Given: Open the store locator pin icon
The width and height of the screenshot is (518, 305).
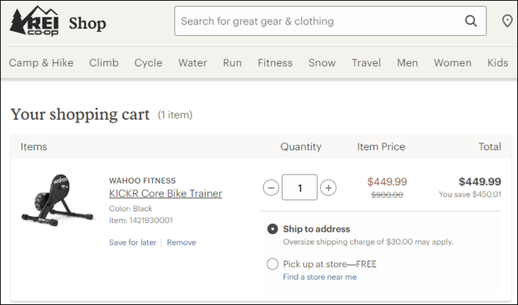Looking at the screenshot, I should point(507,21).
